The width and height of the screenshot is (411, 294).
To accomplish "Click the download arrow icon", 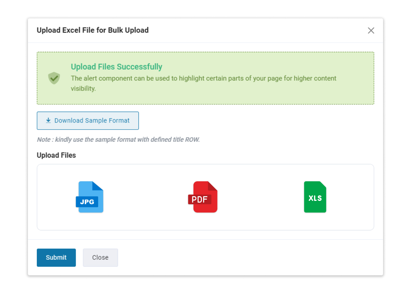I will click(48, 120).
